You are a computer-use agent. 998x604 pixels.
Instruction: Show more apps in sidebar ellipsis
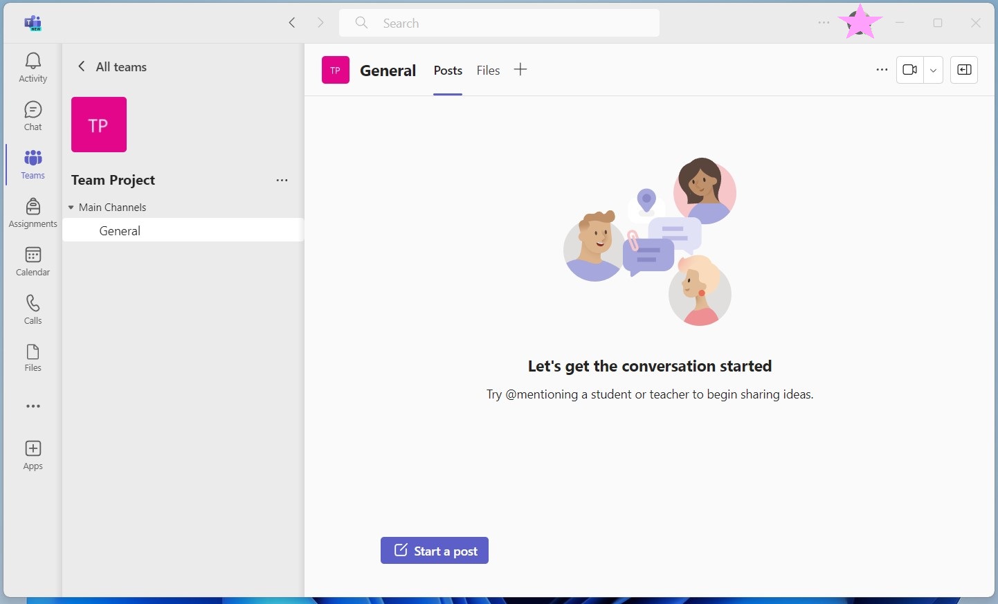pos(33,406)
